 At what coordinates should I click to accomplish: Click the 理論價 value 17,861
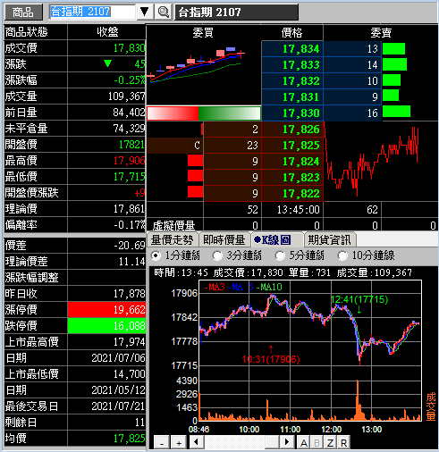pos(129,209)
